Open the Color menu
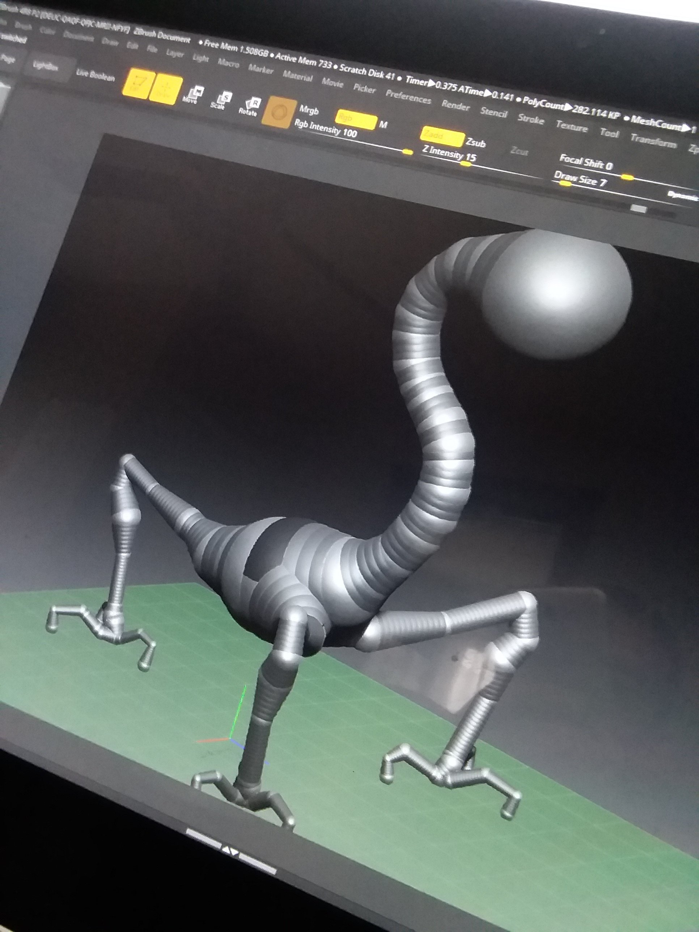 click(x=48, y=31)
